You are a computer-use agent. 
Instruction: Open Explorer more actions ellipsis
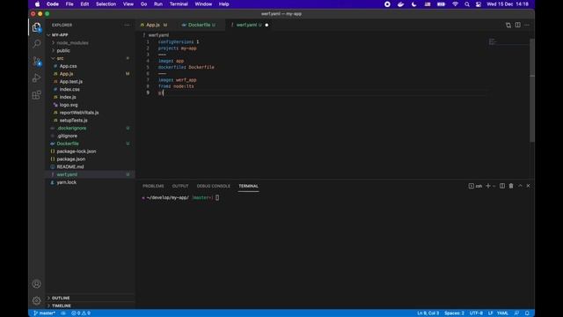[x=127, y=26]
